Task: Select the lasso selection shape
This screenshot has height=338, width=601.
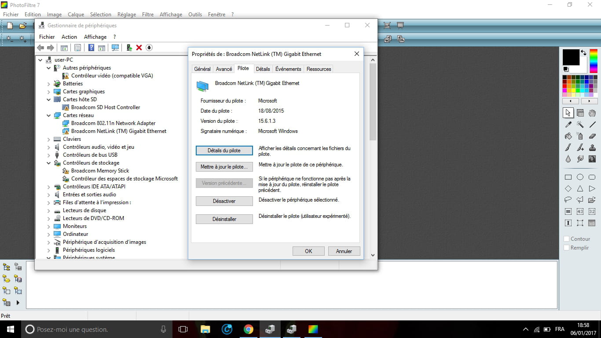Action: (568, 200)
